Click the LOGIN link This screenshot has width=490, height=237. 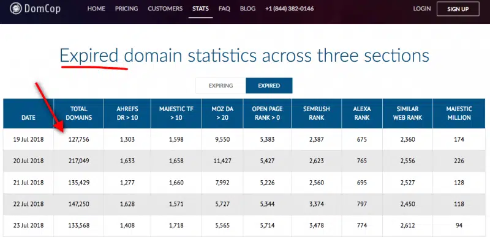coord(422,9)
